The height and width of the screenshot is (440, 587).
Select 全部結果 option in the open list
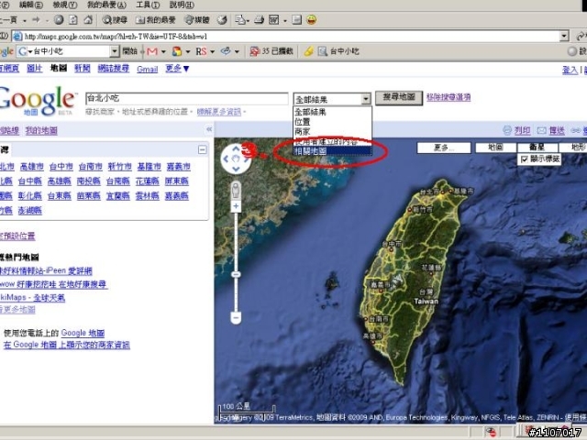(332, 112)
